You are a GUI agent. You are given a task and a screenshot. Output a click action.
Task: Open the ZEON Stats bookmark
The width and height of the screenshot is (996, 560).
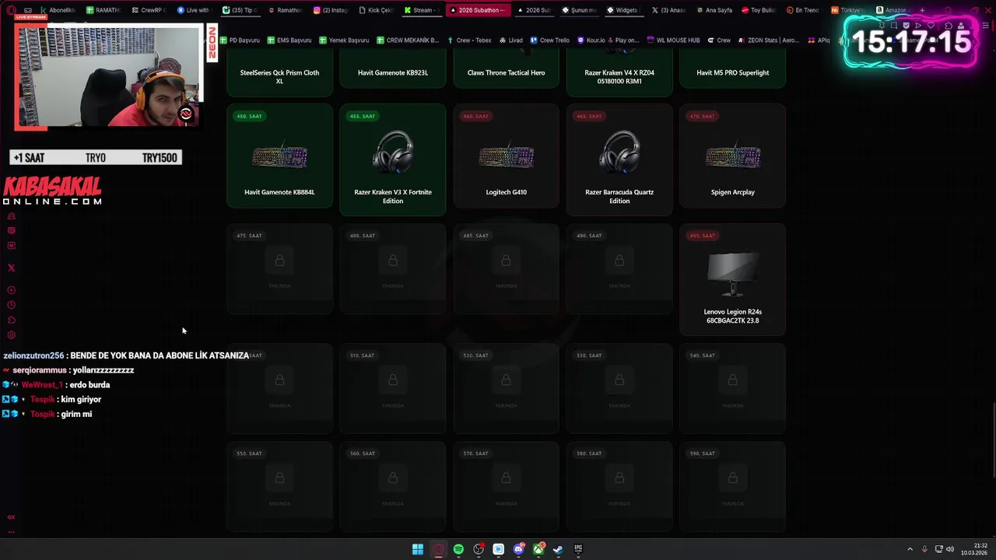pyautogui.click(x=769, y=40)
